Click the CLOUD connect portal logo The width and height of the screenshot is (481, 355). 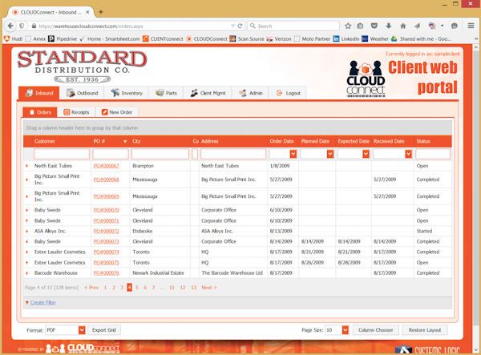click(366, 79)
